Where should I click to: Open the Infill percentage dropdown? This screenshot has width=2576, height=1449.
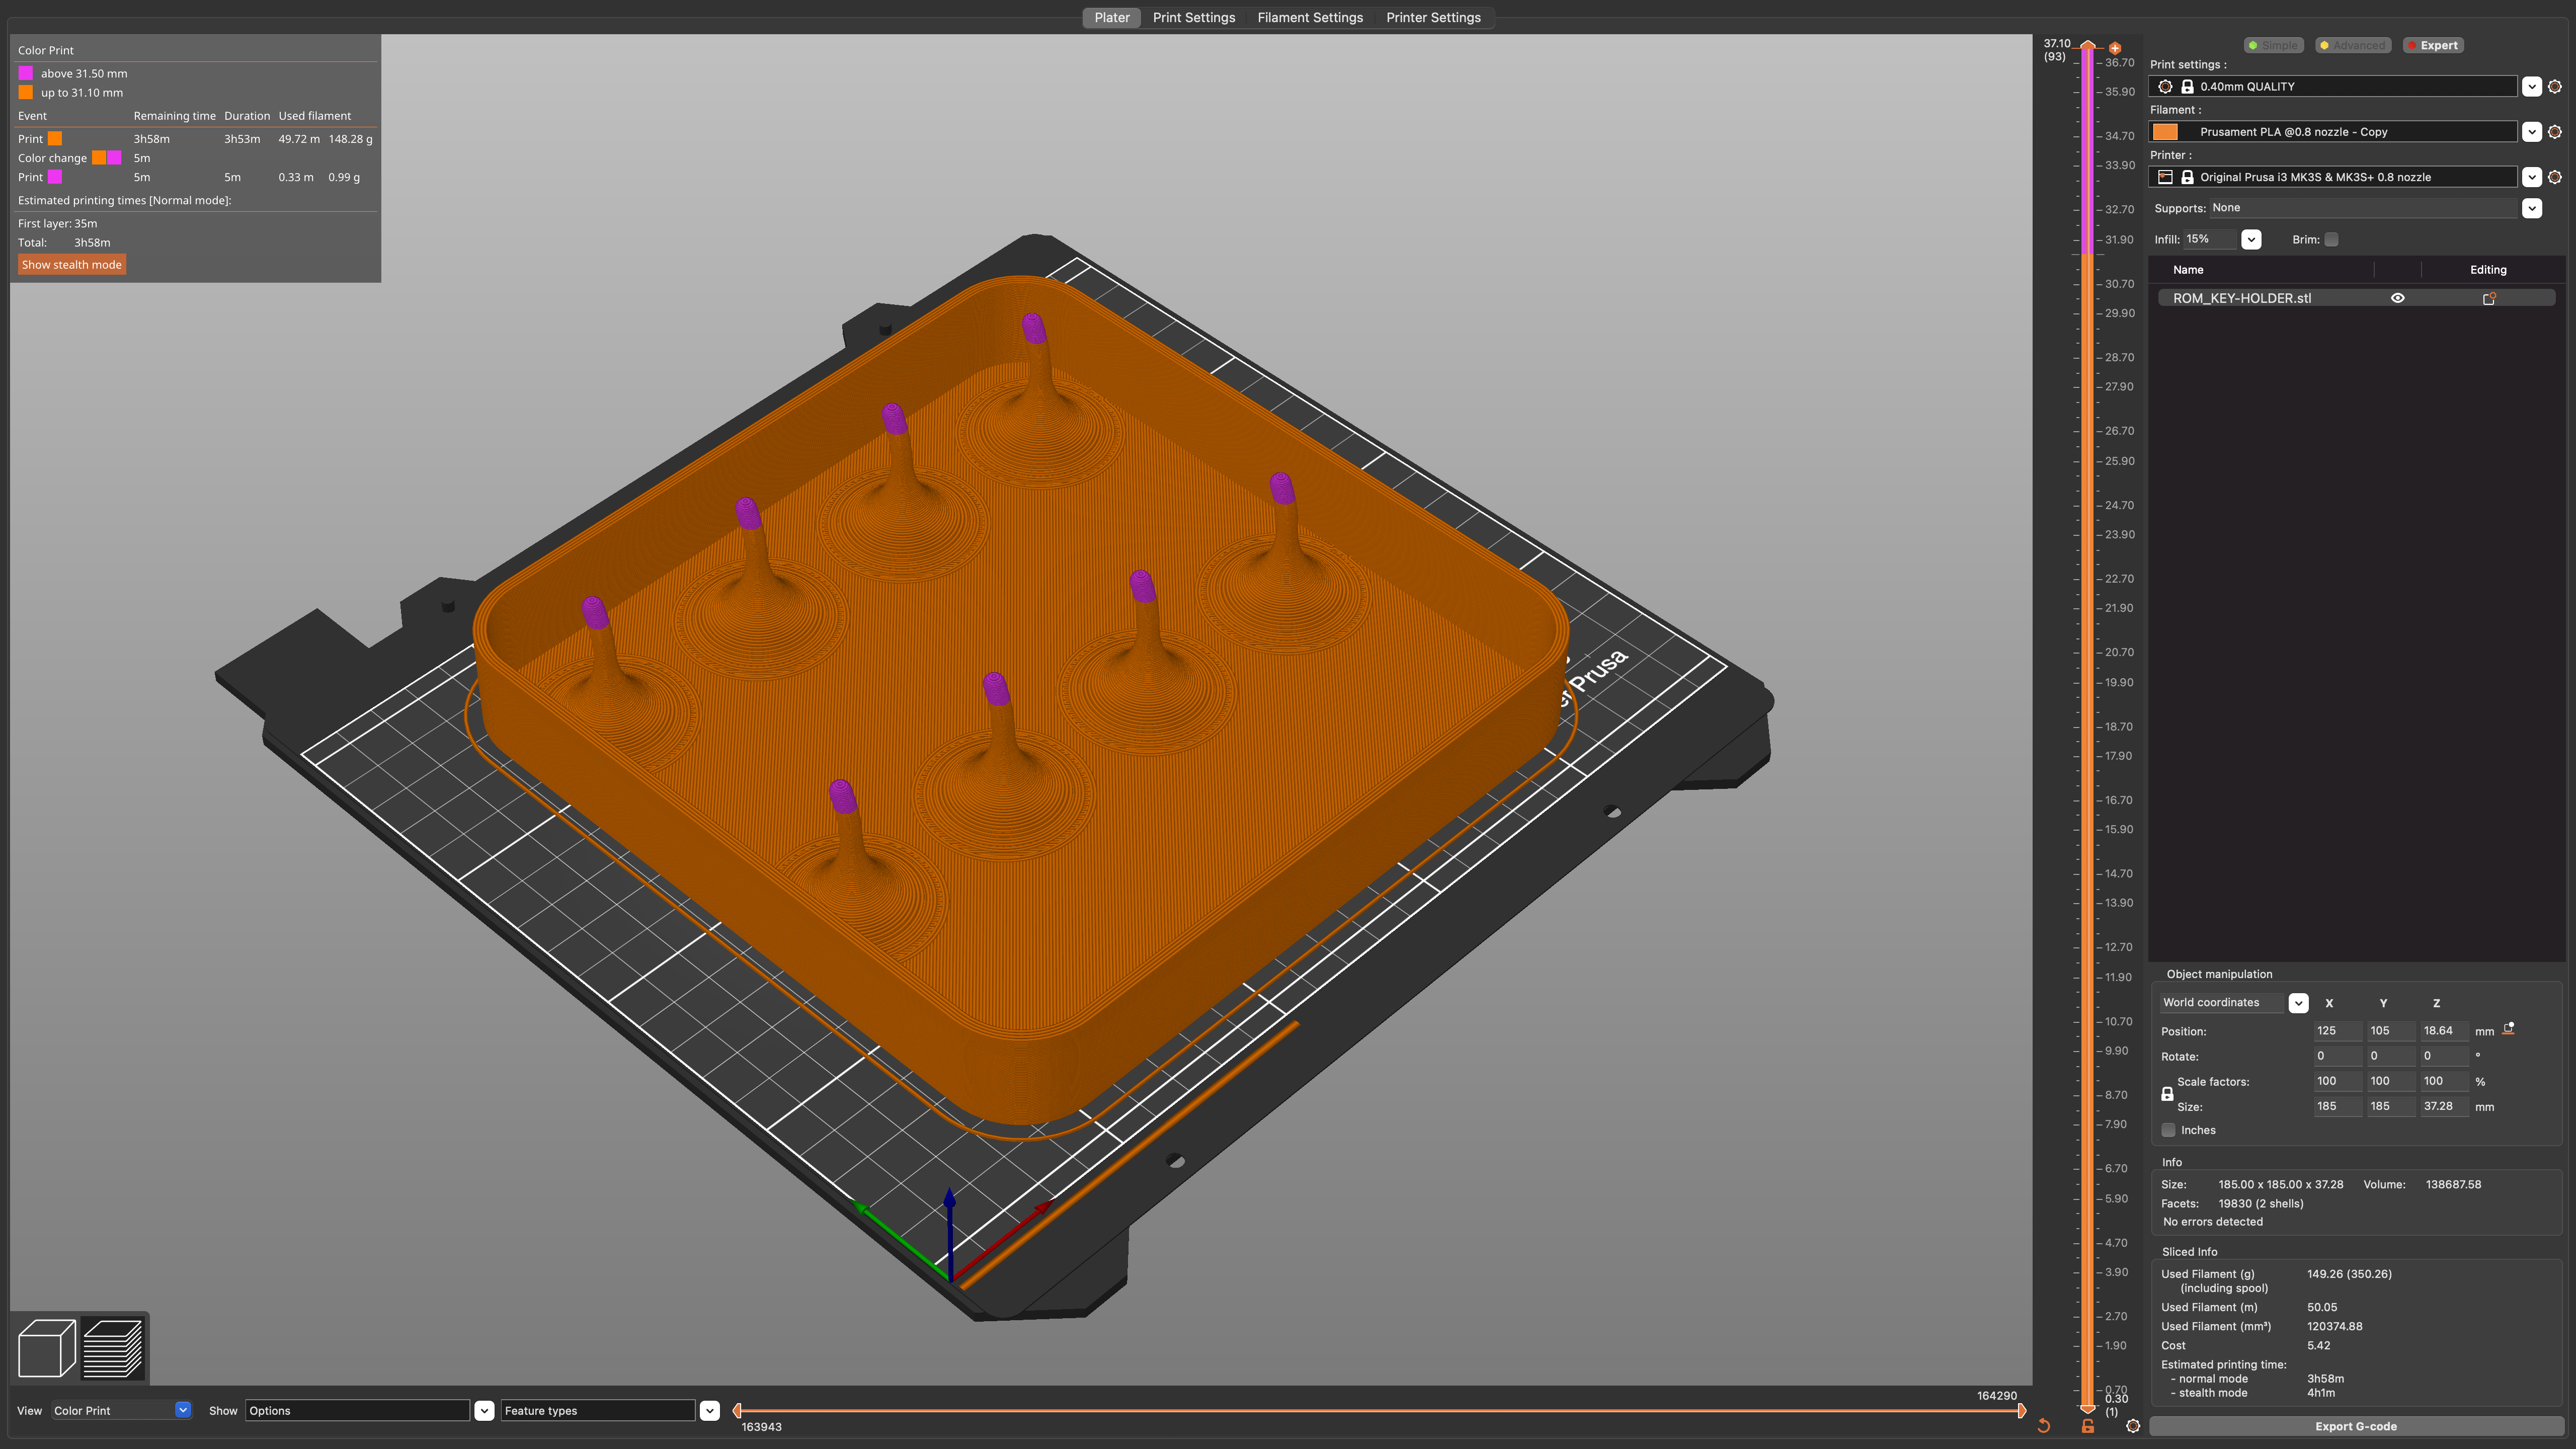(x=2251, y=240)
